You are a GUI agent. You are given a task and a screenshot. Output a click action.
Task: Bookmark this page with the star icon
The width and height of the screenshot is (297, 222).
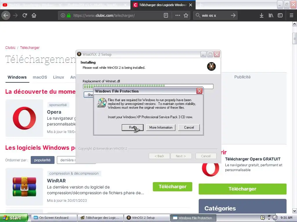186,15
